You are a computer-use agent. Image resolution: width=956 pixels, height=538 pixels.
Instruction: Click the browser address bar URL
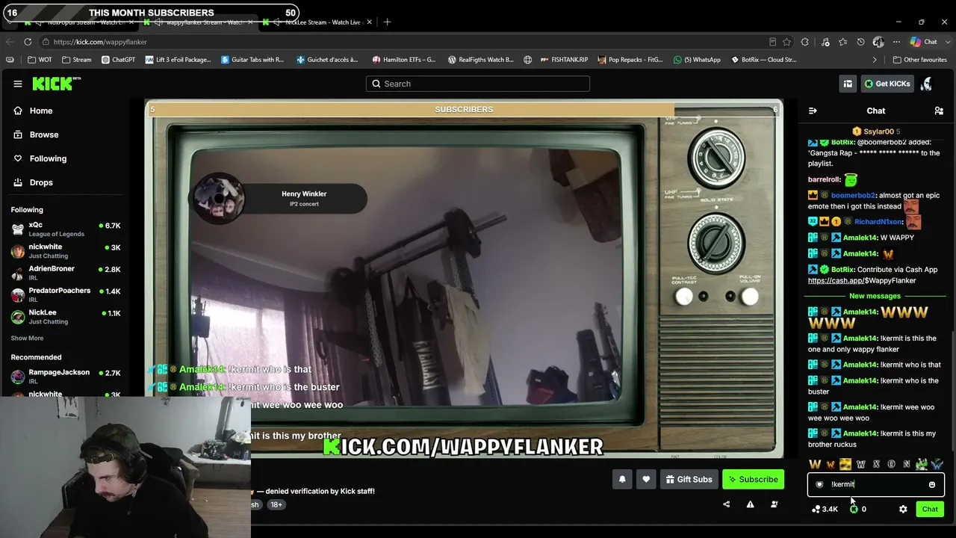[100, 42]
